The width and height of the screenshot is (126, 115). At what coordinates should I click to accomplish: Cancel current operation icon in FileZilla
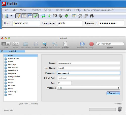55,16
